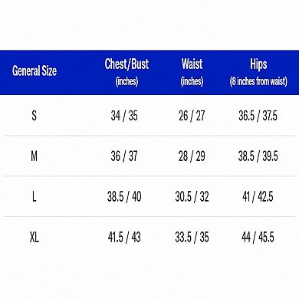
Task: Click the 30.5 / 32 waist value
Action: click(x=192, y=196)
